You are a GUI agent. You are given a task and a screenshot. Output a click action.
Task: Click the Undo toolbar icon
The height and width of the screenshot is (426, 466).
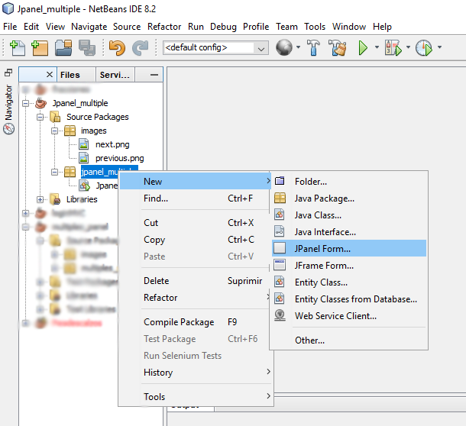point(117,48)
